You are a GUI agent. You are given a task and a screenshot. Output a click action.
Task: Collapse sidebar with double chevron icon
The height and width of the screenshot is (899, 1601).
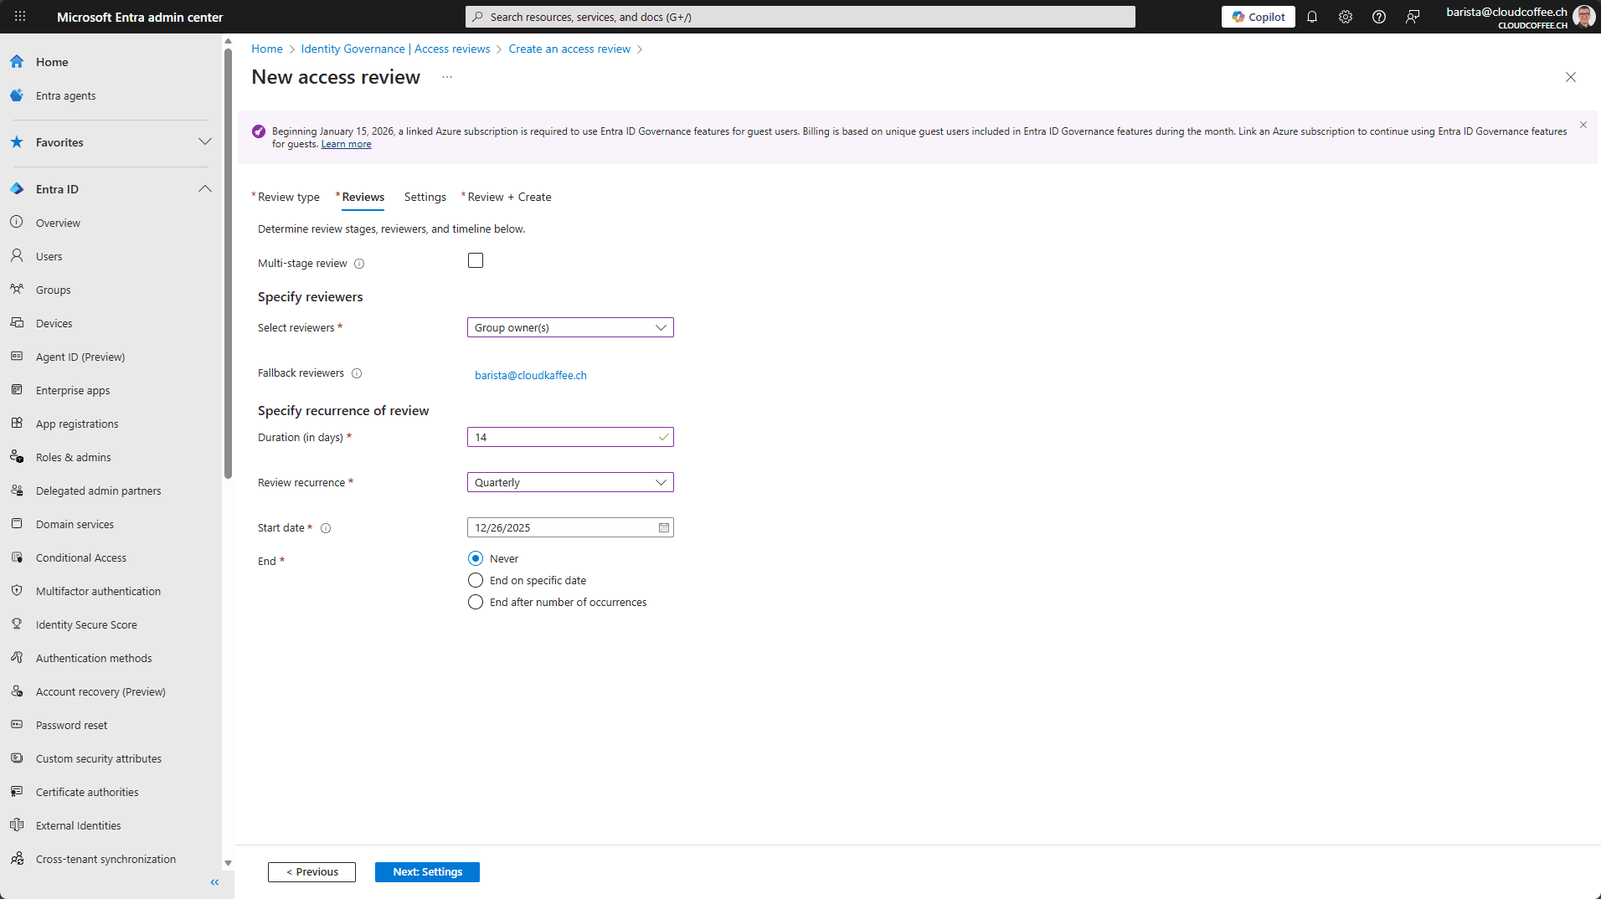tap(214, 882)
